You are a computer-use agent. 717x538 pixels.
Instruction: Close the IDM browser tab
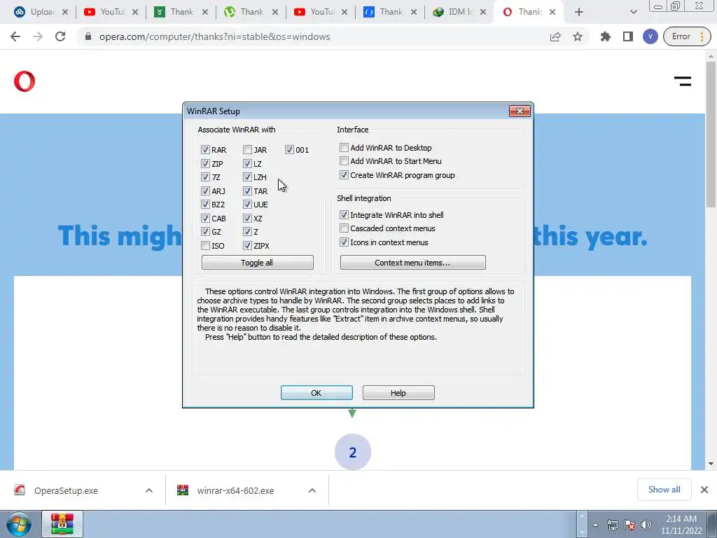[483, 12]
